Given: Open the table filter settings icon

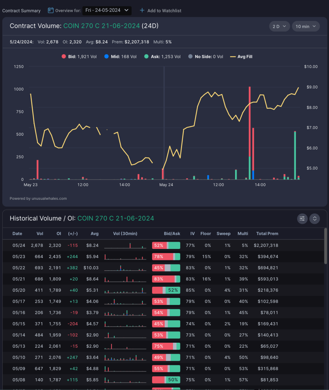Looking at the screenshot, I should tap(302, 218).
